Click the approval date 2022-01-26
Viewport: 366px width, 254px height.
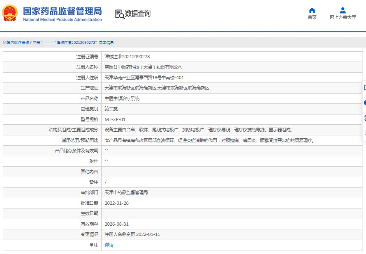(x=116, y=203)
